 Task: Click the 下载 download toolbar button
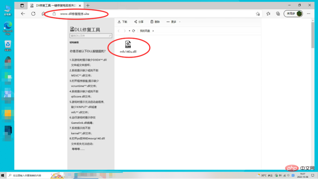(122, 22)
